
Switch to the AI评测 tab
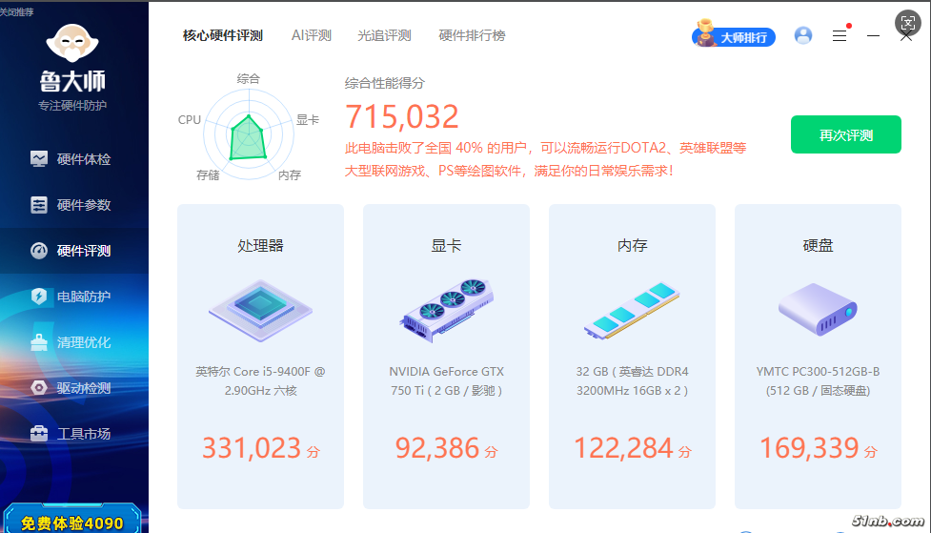[312, 35]
